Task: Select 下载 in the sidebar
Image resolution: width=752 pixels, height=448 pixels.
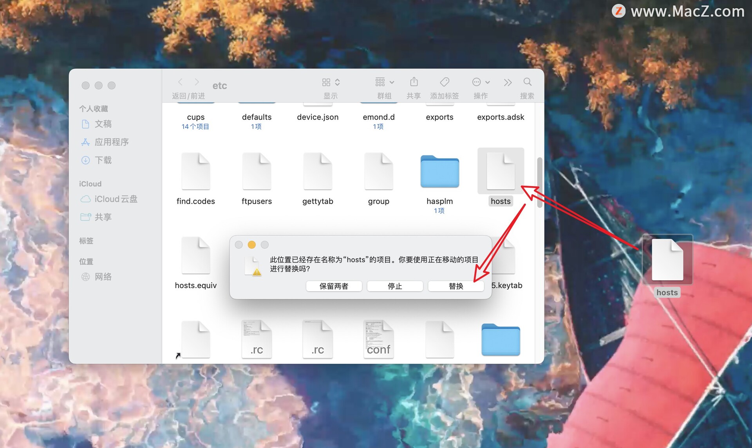Action: coord(103,160)
